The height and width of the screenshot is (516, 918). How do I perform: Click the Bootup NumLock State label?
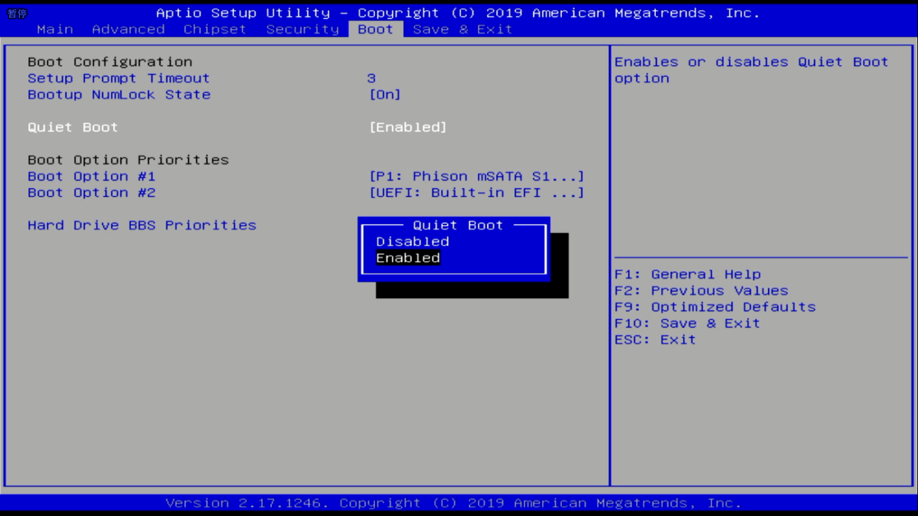click(119, 95)
